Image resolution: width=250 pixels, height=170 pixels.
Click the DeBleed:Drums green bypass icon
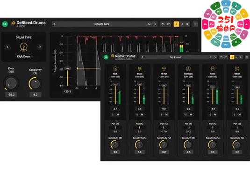tap(5, 24)
